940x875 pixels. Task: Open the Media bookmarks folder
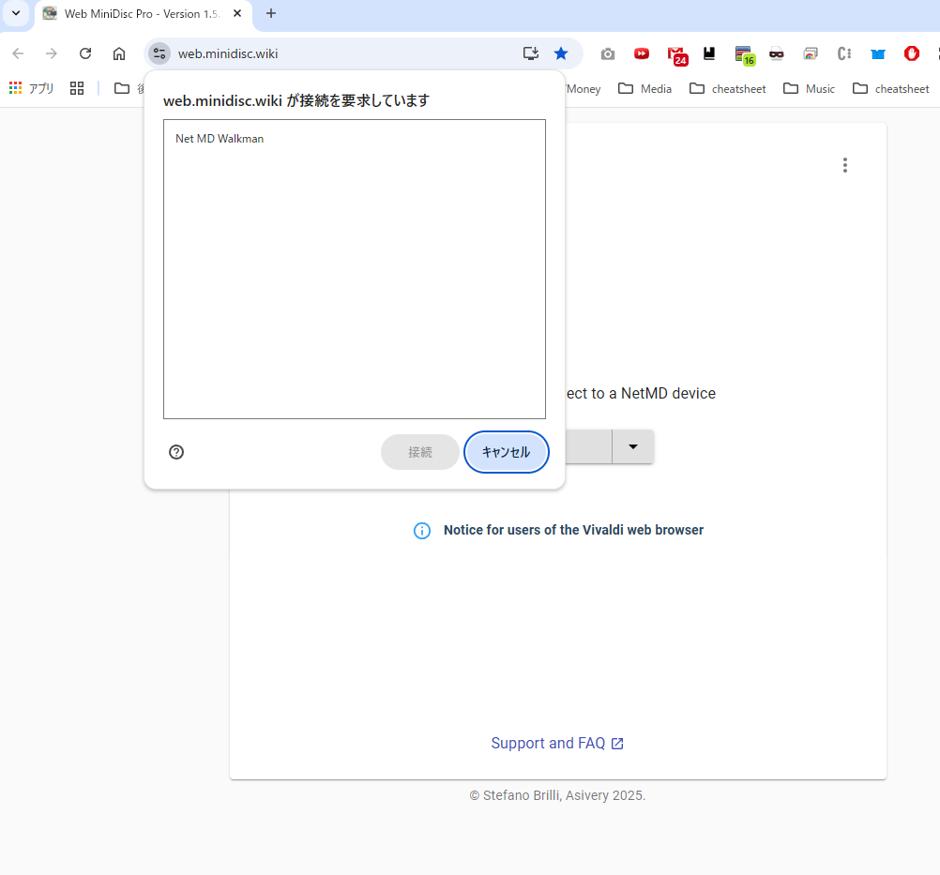[x=645, y=89]
